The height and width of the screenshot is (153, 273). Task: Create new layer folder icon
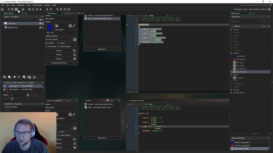29,77
